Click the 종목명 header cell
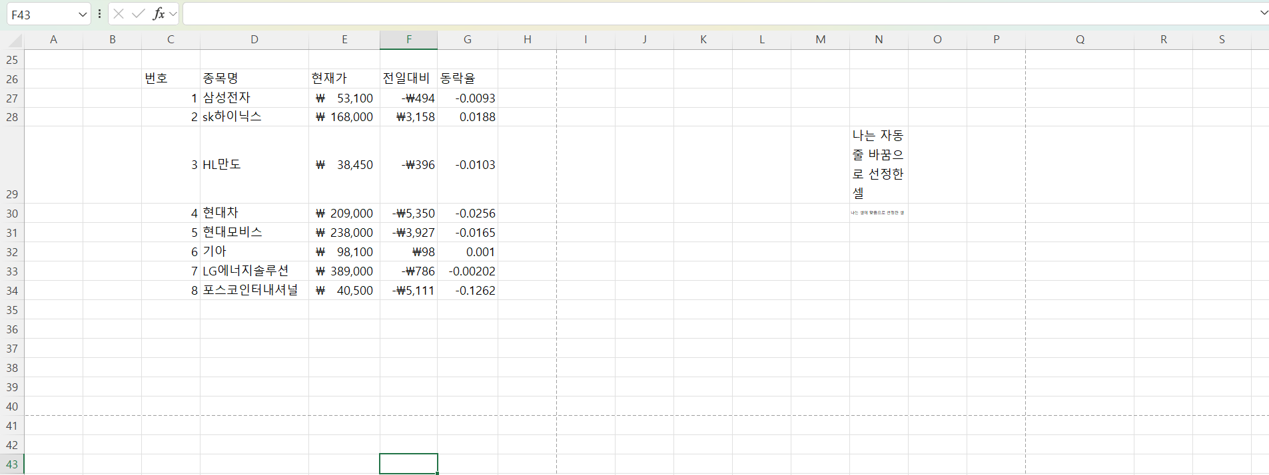Image resolution: width=1269 pixels, height=475 pixels. coord(254,79)
